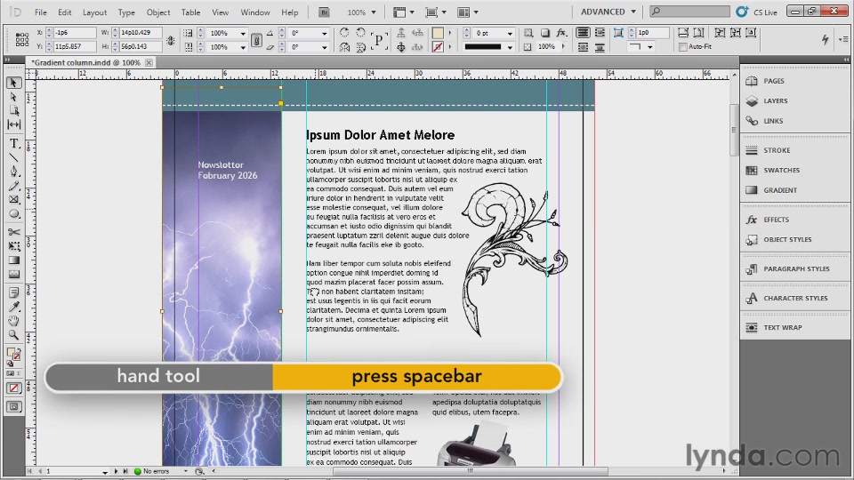Select the Rectangle Frame tool
Viewport: 854px width, 480px height.
pyautogui.click(x=13, y=200)
